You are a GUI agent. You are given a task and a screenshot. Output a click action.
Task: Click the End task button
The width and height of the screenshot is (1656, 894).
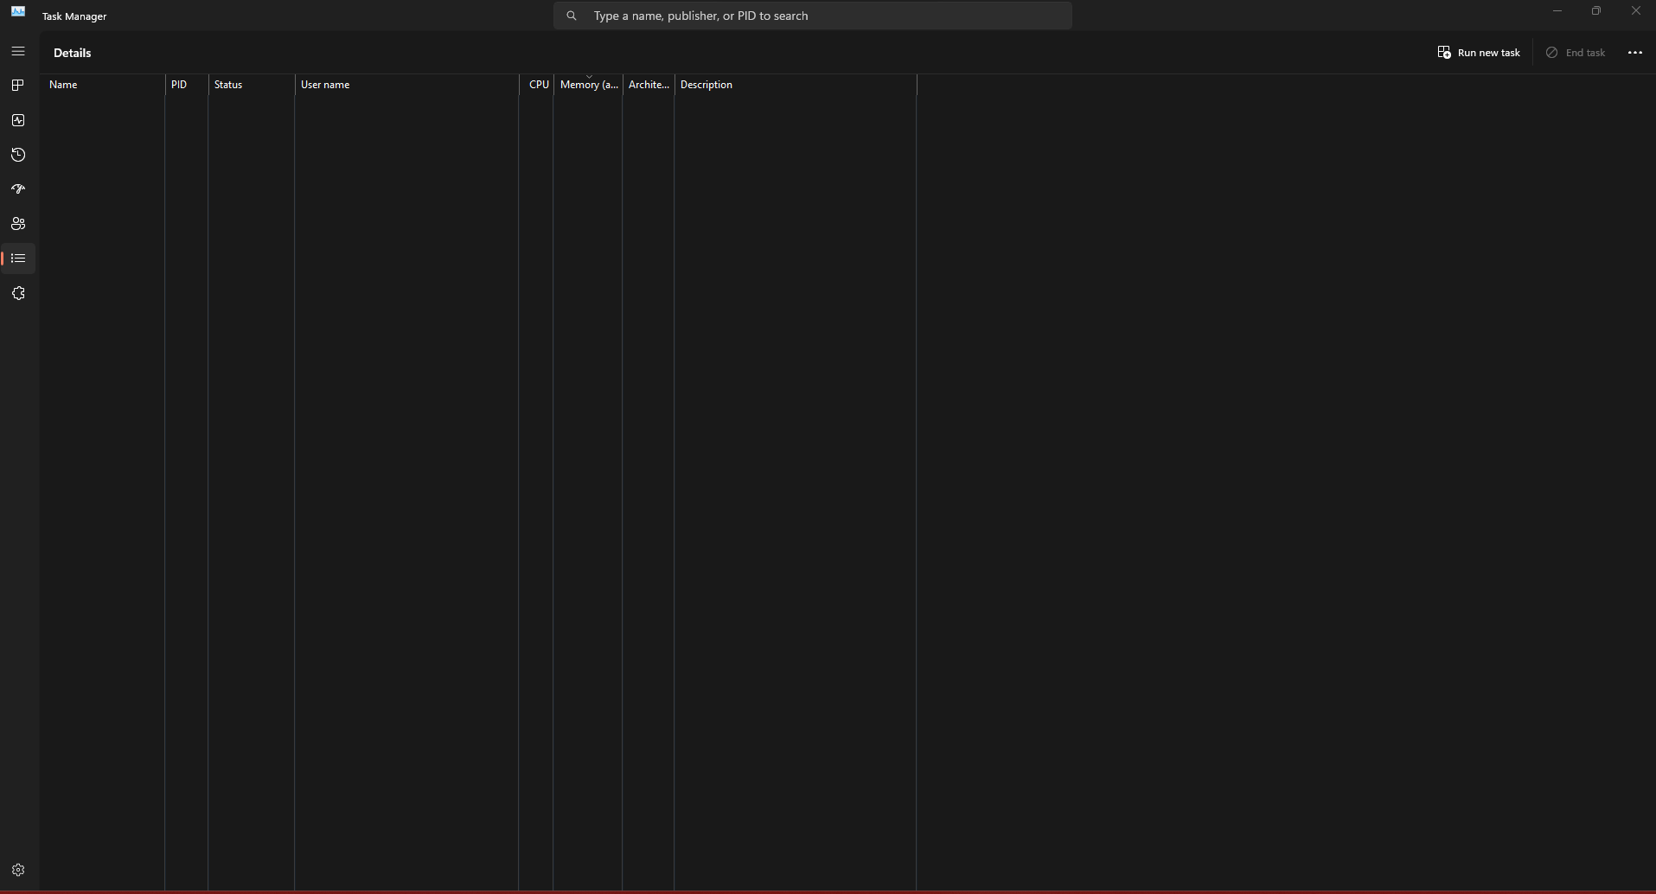[x=1576, y=53]
